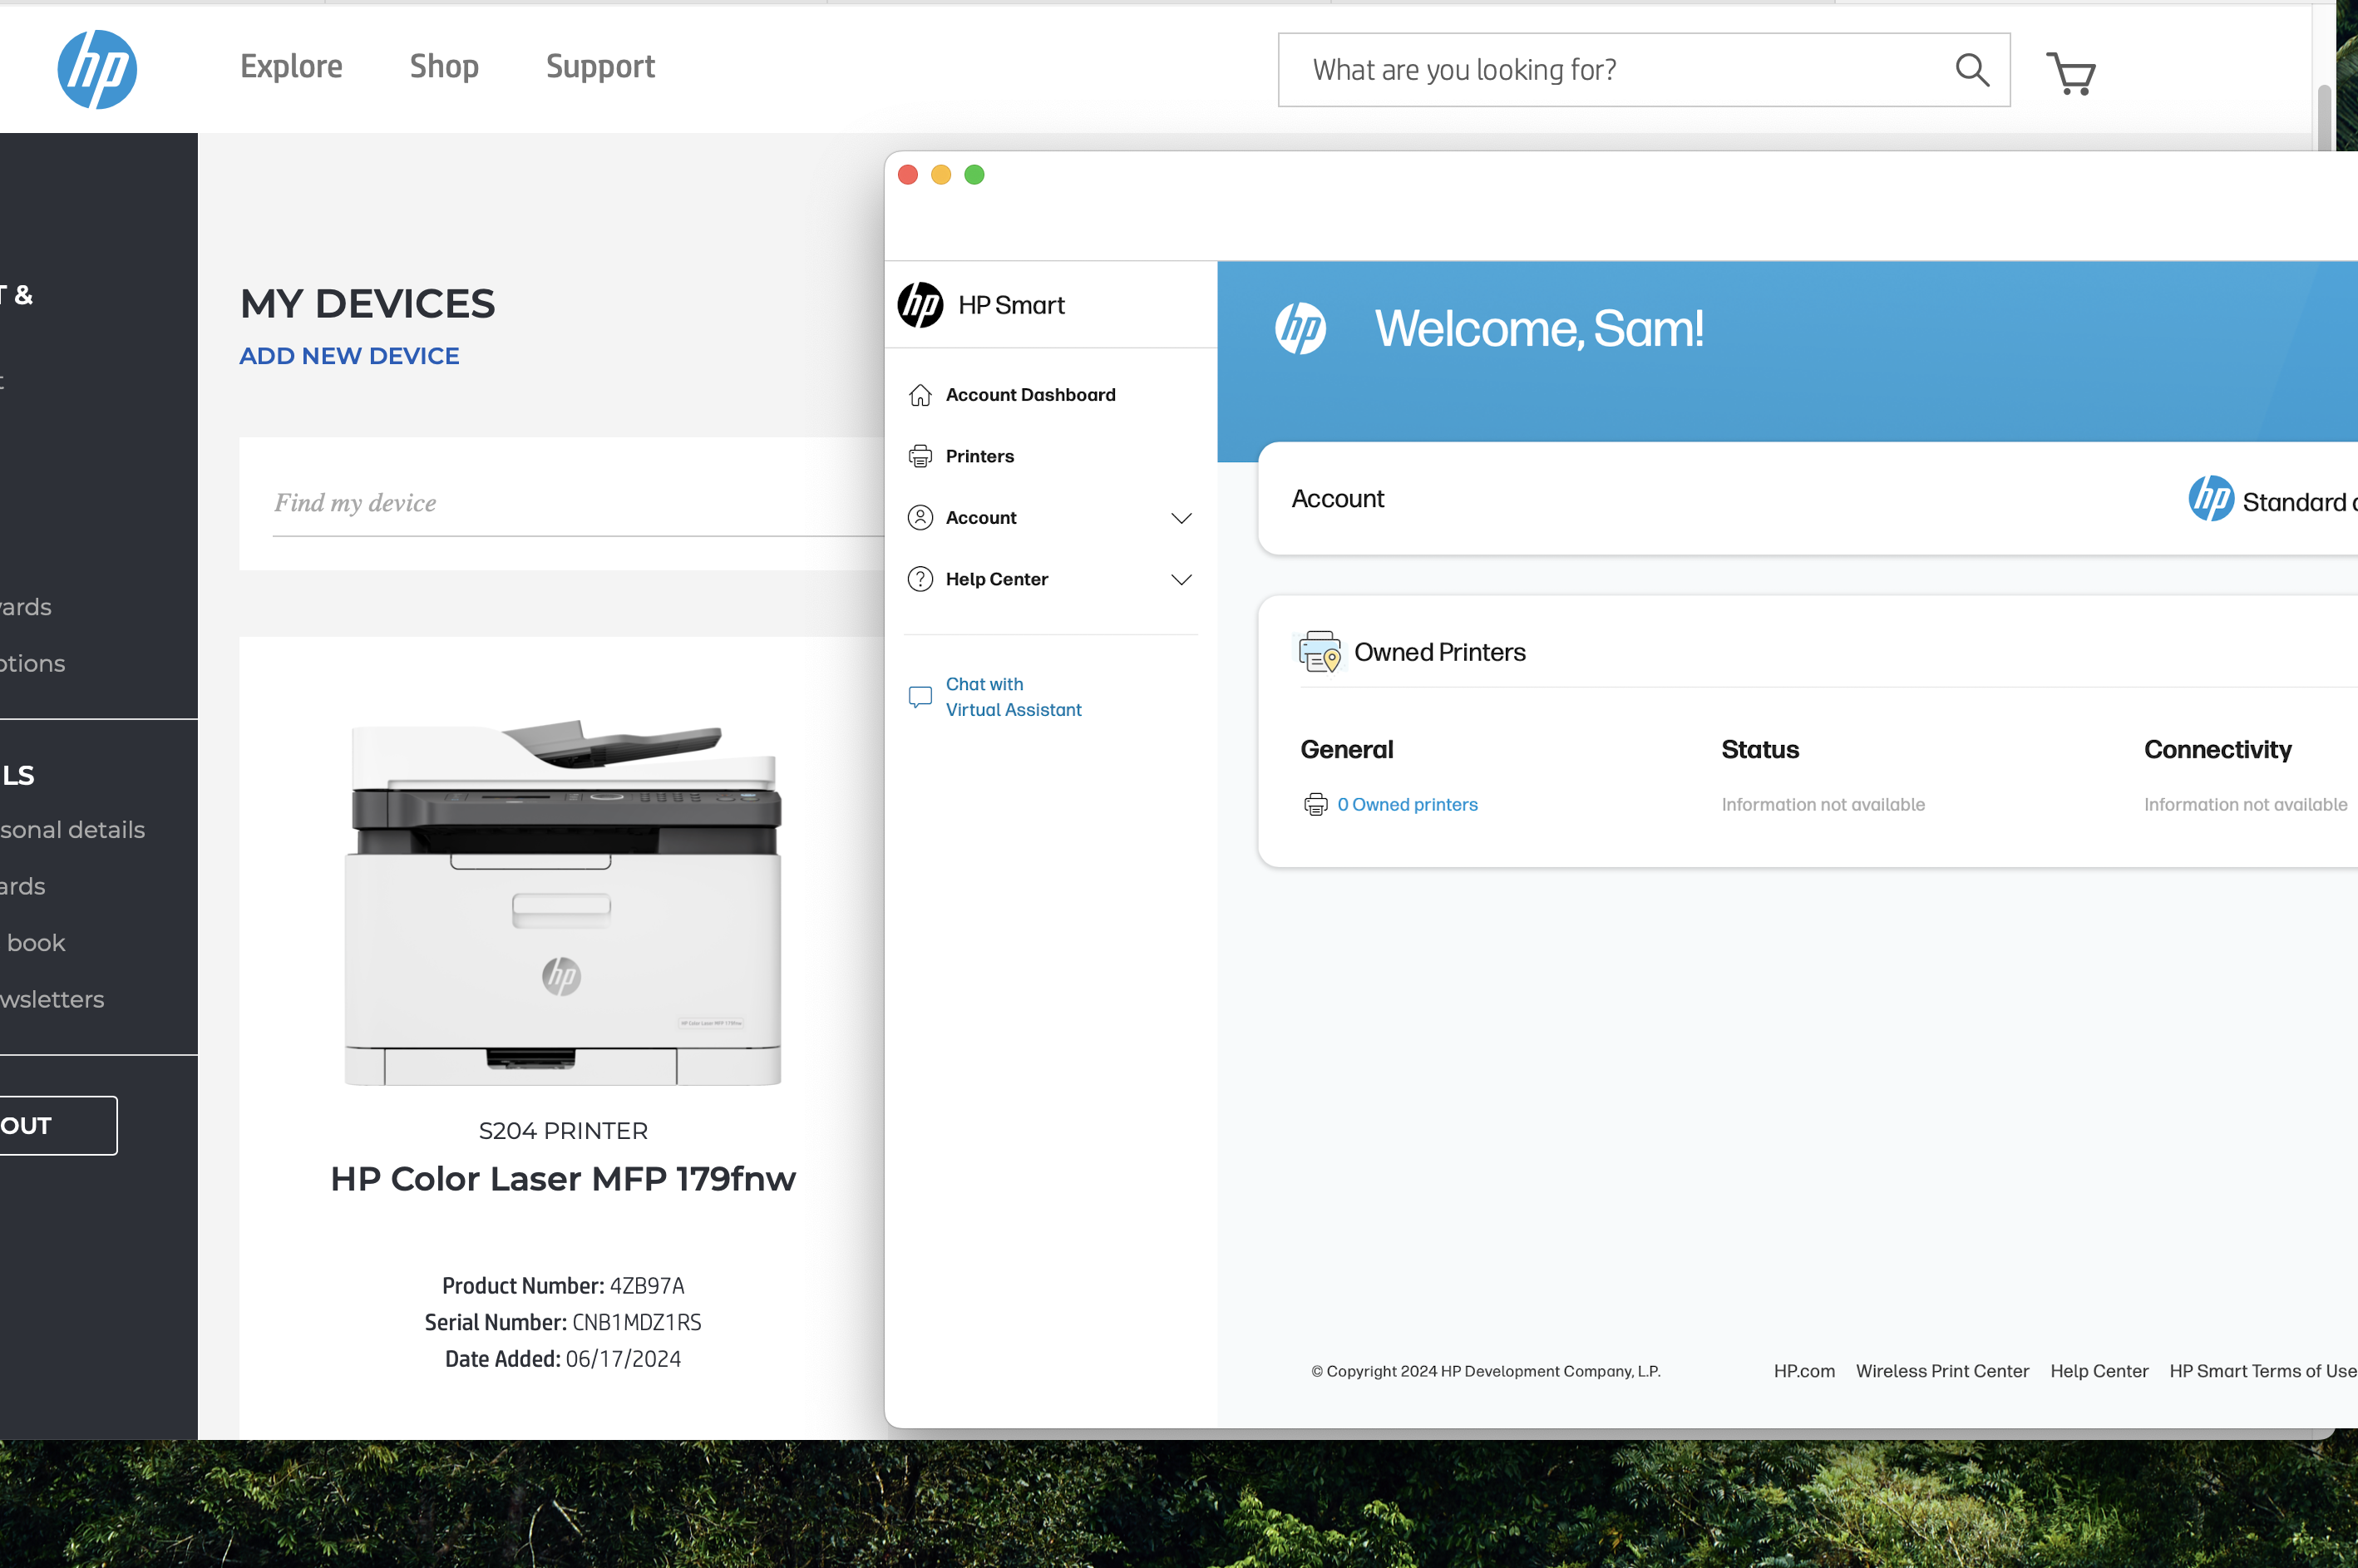Click the Account card label
This screenshot has height=1568, width=2358.
click(1337, 498)
